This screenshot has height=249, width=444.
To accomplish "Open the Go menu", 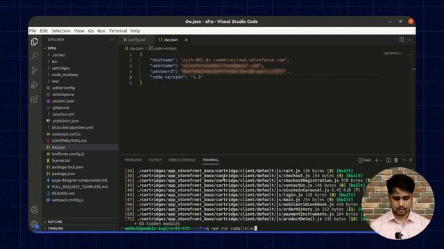I will click(91, 30).
